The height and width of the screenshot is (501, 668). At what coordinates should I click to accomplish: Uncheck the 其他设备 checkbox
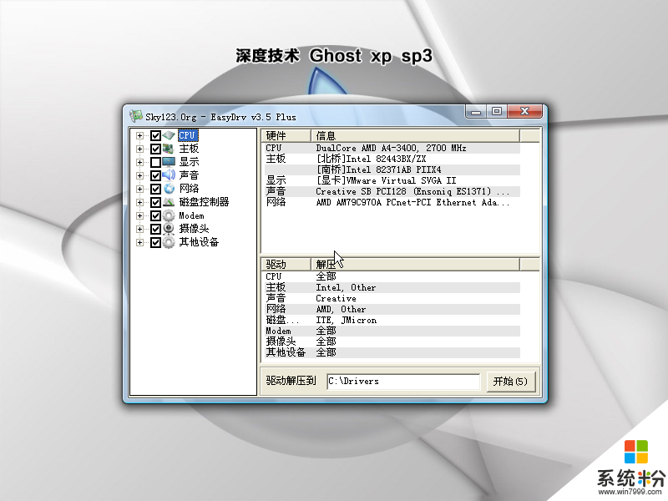(x=155, y=242)
